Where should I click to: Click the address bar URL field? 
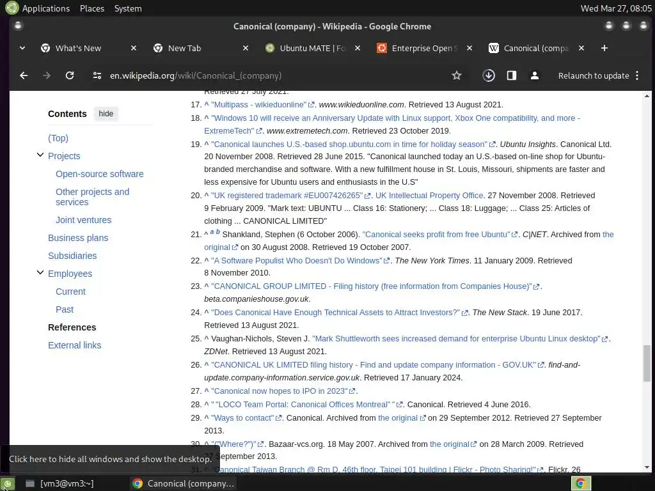(196, 75)
